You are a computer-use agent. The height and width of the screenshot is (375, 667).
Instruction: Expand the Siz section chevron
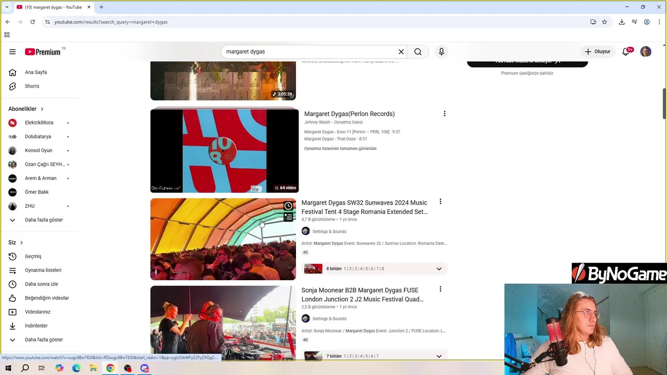pos(21,243)
